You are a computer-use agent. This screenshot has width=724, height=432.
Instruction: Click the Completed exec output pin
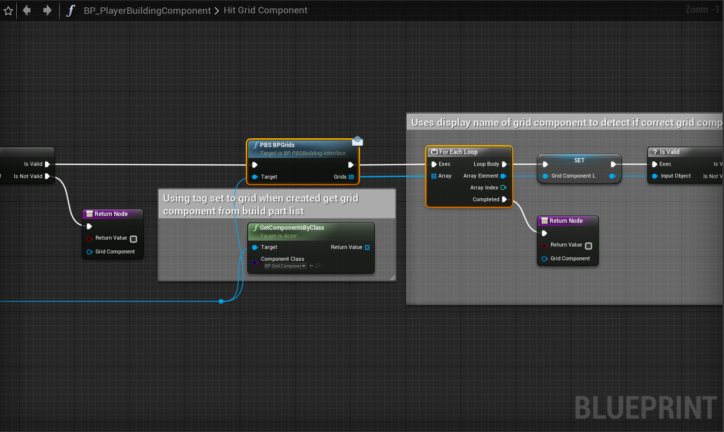click(504, 199)
